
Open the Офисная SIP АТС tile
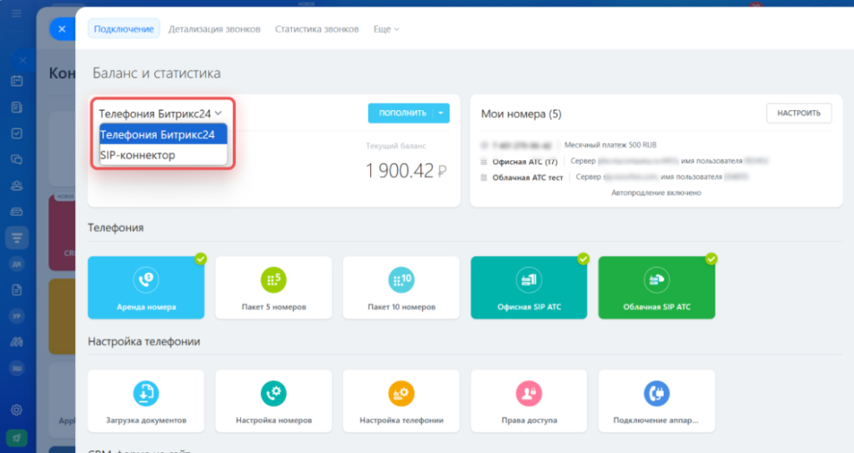pyautogui.click(x=529, y=288)
